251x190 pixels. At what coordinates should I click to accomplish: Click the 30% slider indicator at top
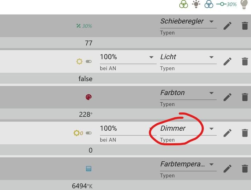point(227,5)
